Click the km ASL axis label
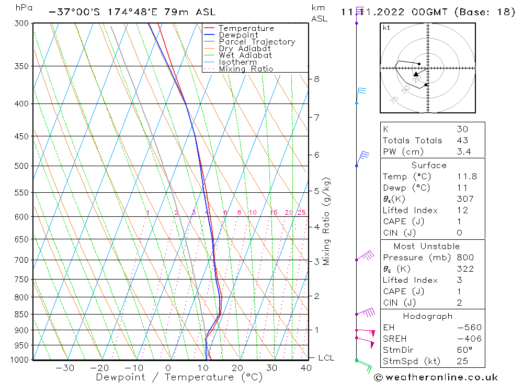Viewport: 523px width, 383px height. (319, 14)
